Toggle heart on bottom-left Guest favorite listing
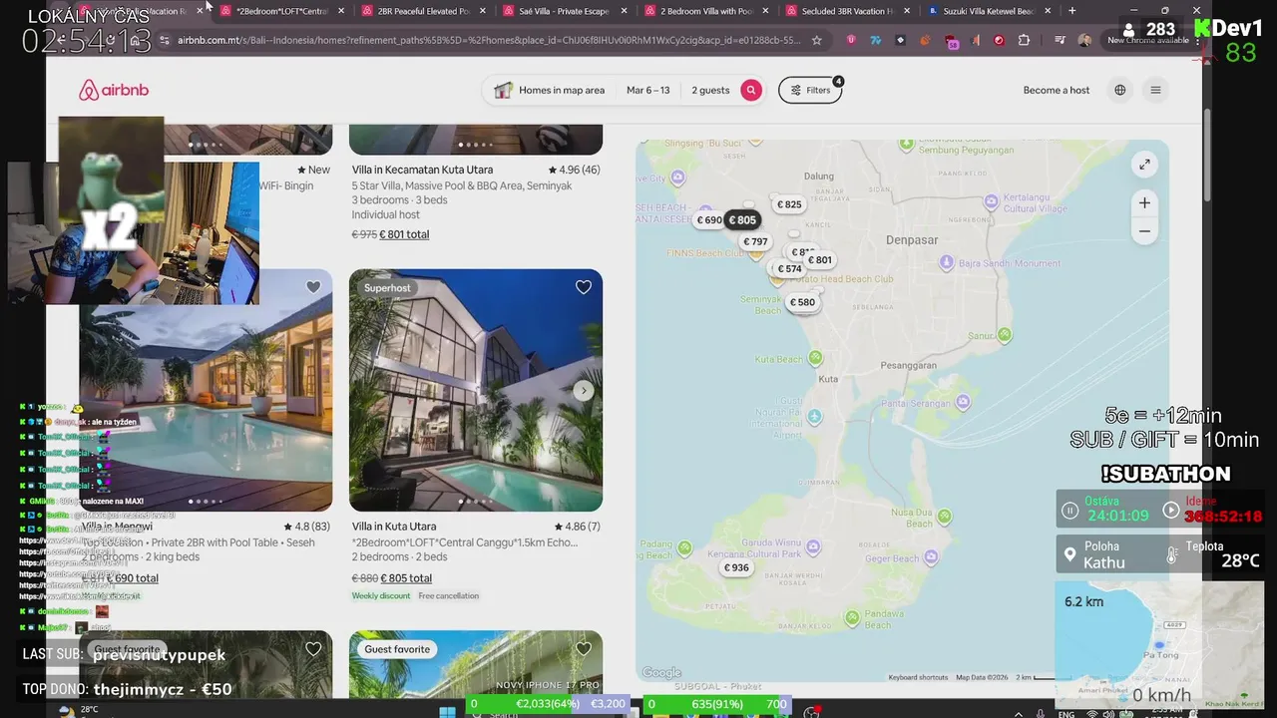1277x718 pixels. pyautogui.click(x=313, y=649)
